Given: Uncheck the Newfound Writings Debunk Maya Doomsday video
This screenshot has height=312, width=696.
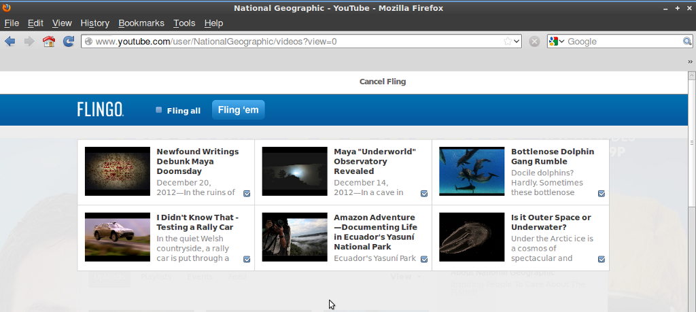Looking at the screenshot, I should click(247, 194).
